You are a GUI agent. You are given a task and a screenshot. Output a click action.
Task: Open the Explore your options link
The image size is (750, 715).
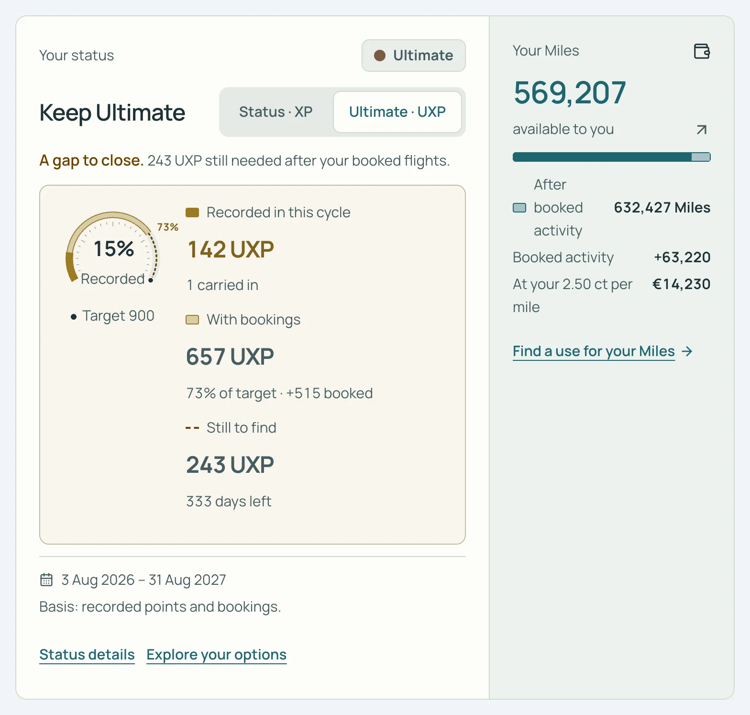(217, 654)
